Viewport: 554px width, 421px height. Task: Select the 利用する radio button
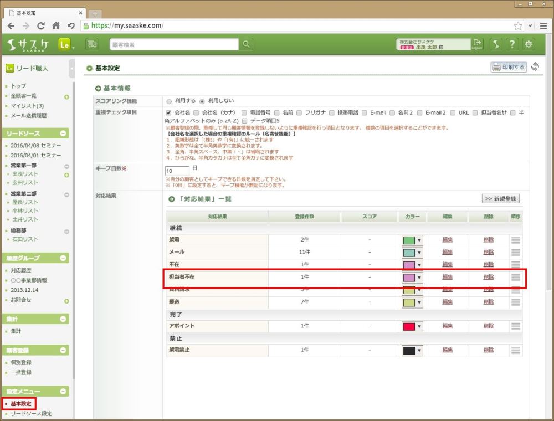(169, 101)
